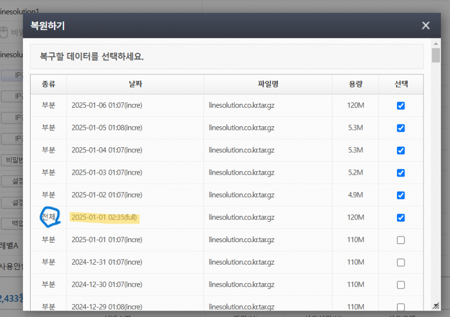
Task: Enable the 2024-12-30 01:07 backup checkbox
Action: point(400,285)
